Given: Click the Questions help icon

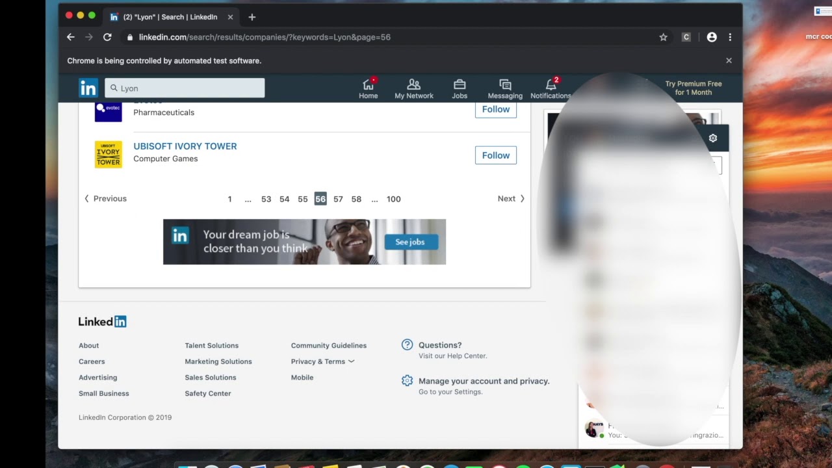Looking at the screenshot, I should click(x=407, y=344).
